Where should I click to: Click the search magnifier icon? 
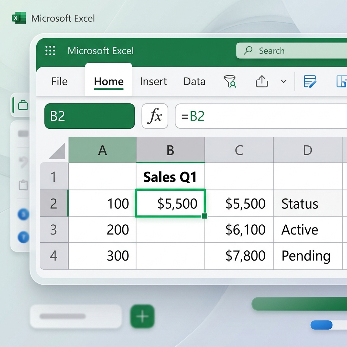coord(248,50)
